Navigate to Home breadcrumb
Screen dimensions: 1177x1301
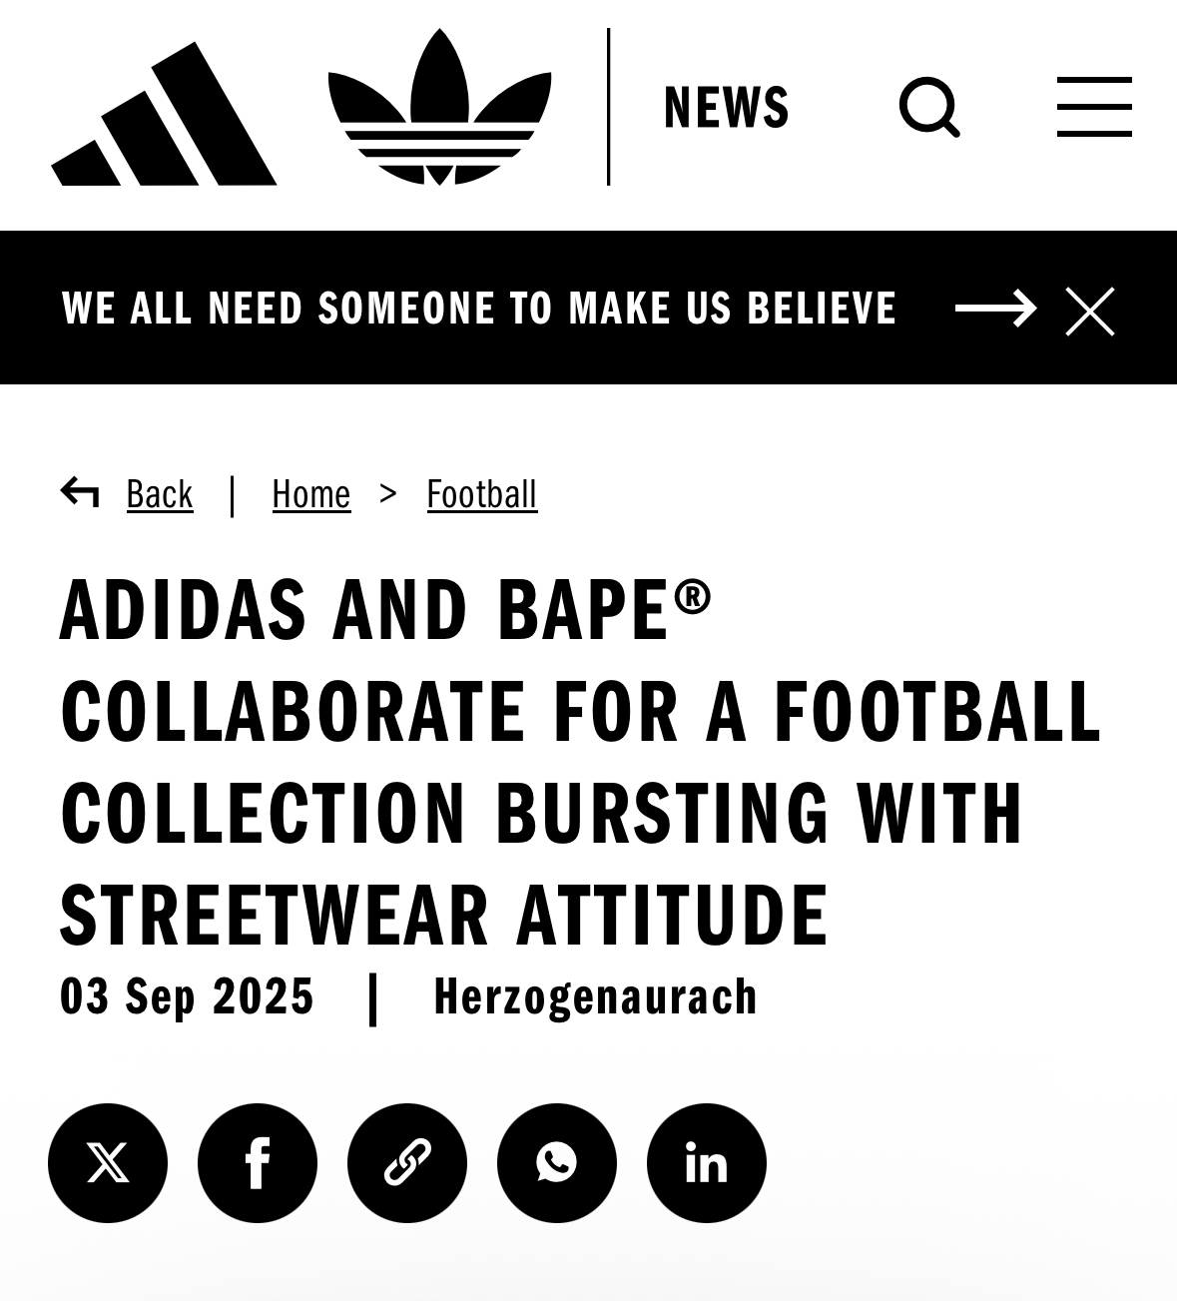(311, 494)
